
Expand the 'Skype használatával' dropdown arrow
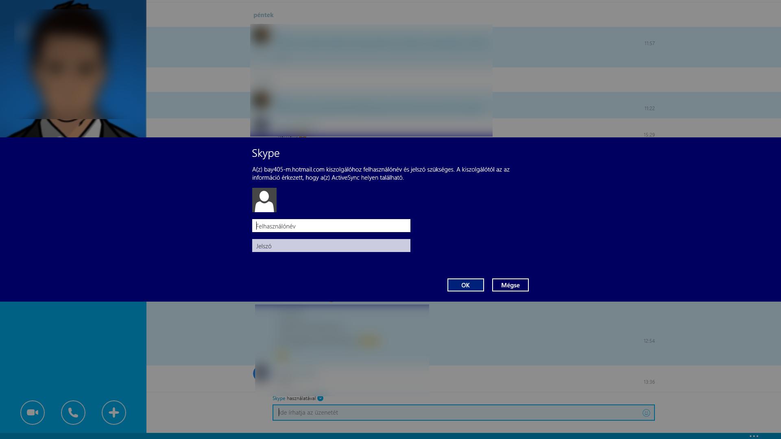click(321, 398)
